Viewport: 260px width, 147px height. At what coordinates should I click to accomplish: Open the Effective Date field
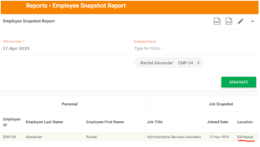pyautogui.click(x=65, y=48)
